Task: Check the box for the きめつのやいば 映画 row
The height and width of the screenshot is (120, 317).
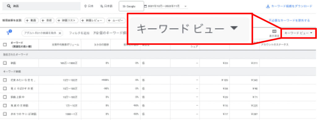Action: (x=5, y=114)
